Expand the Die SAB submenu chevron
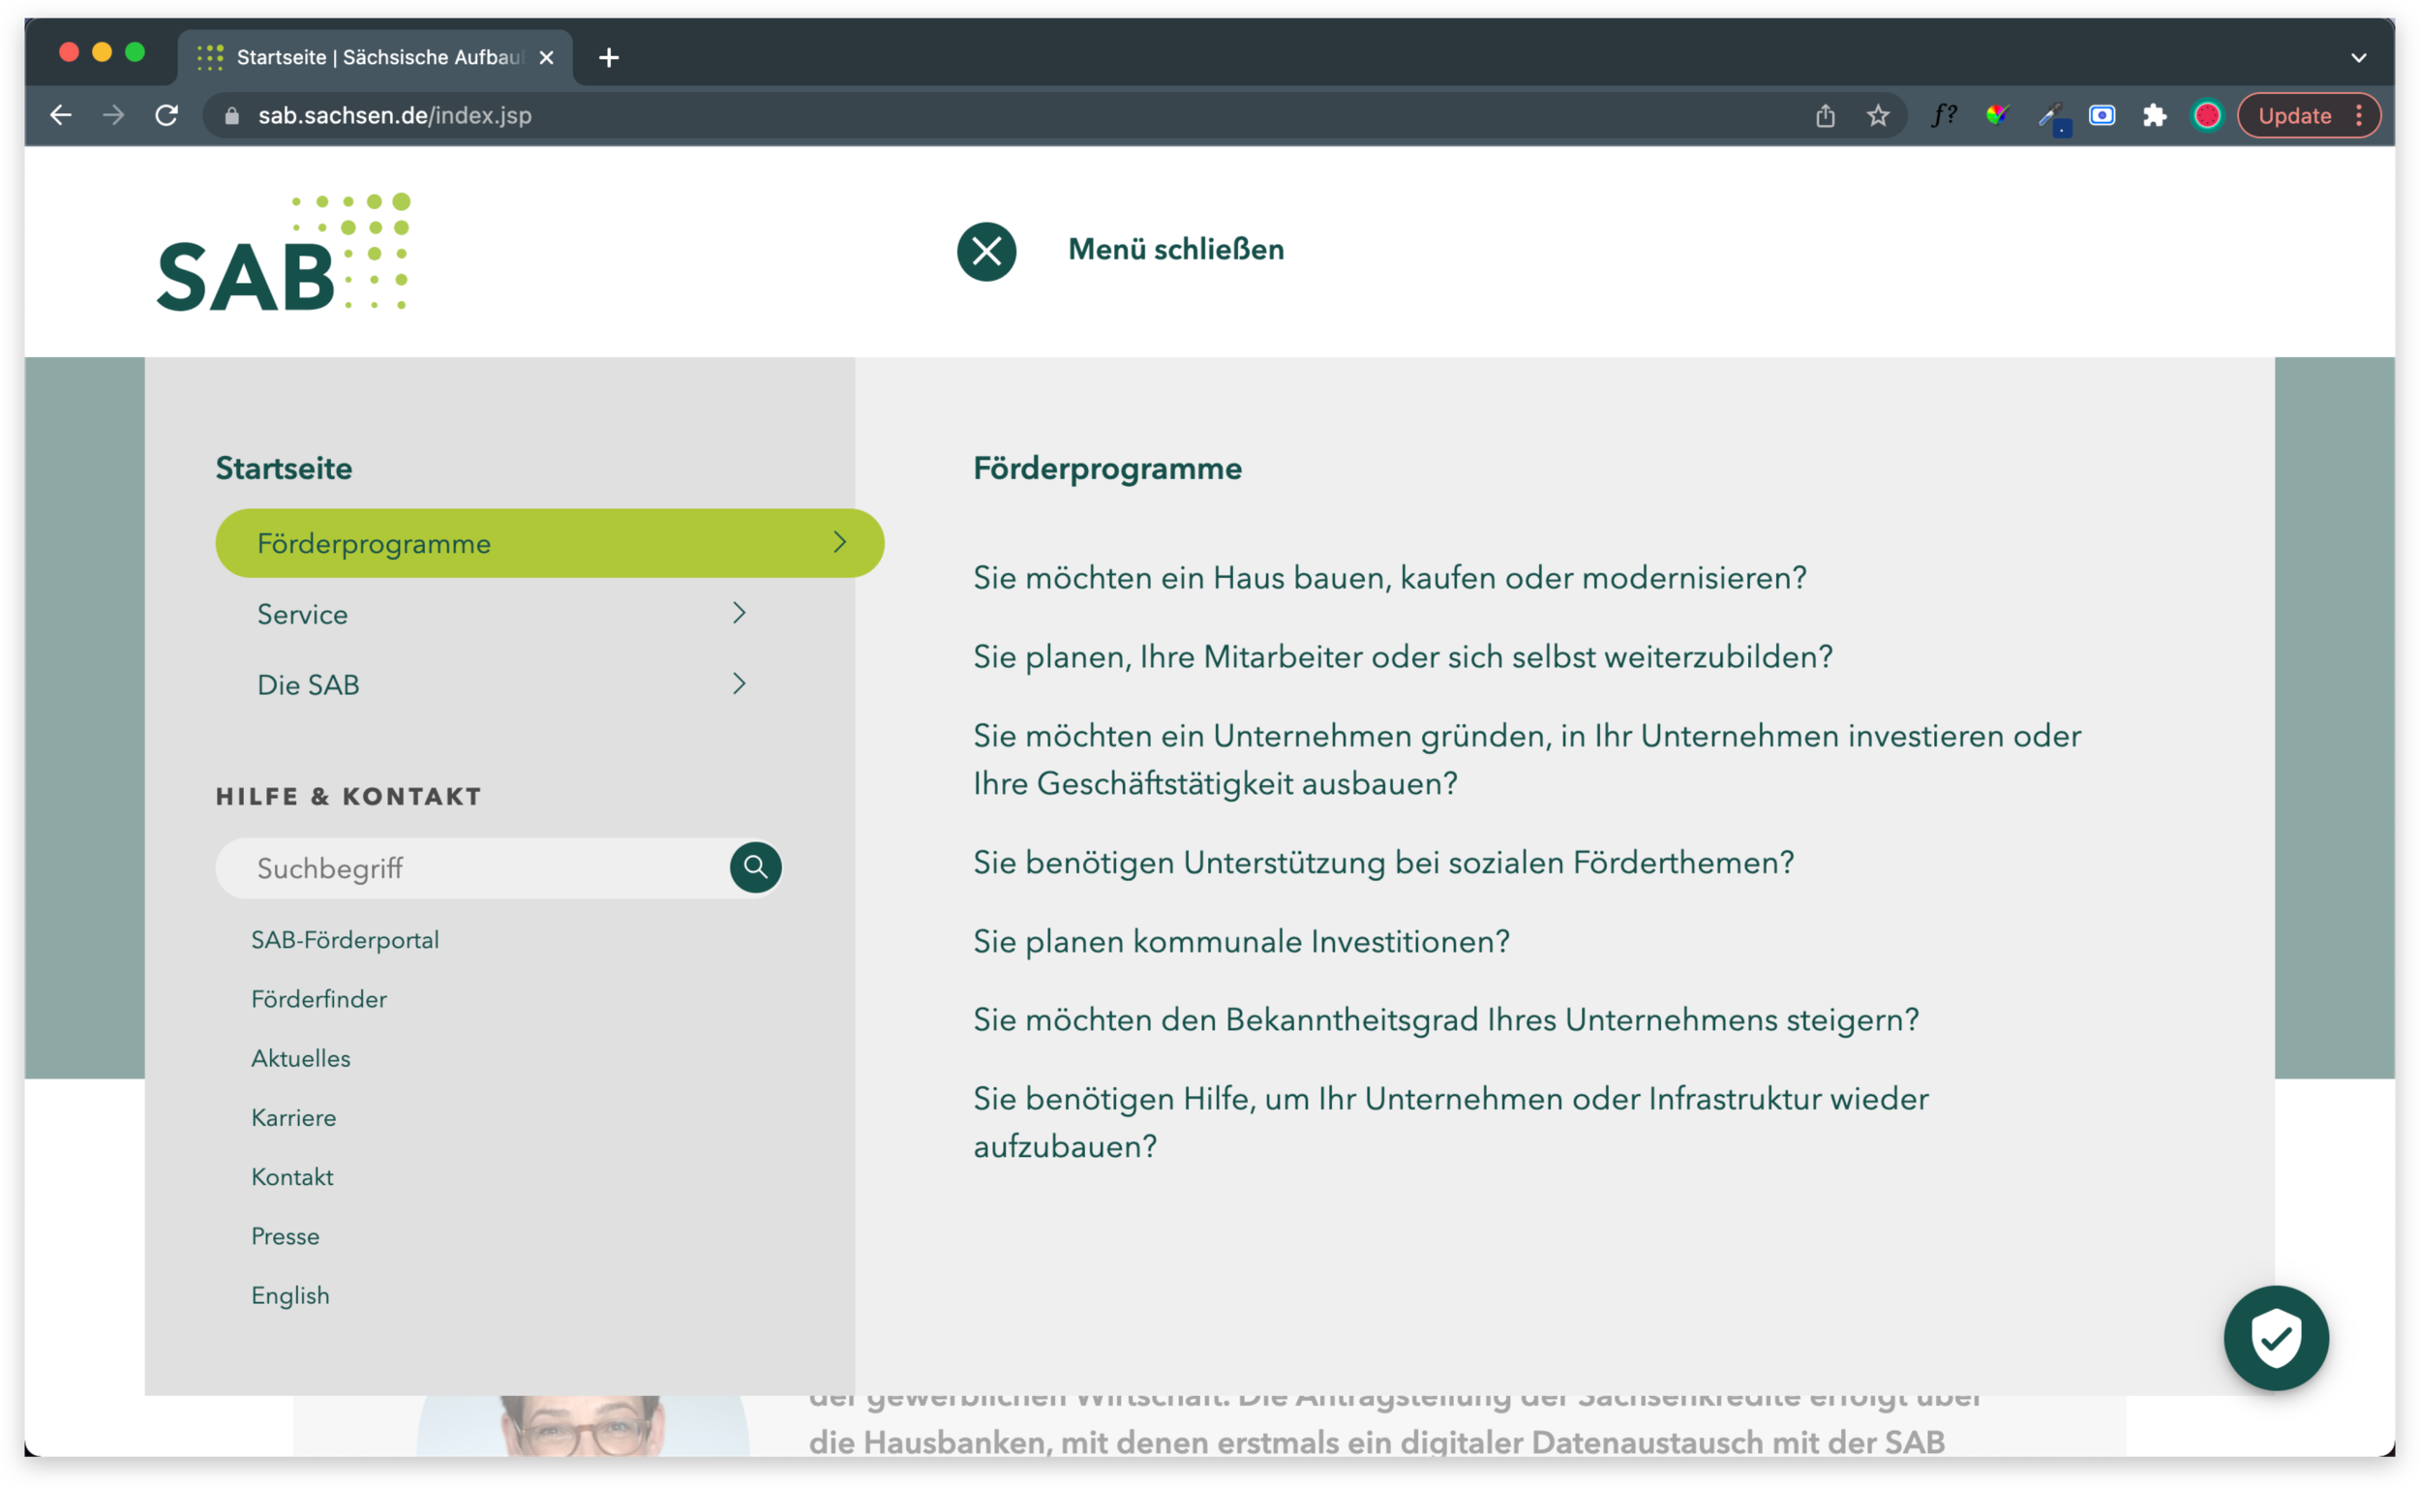Image resolution: width=2420 pixels, height=1488 pixels. tap(739, 683)
